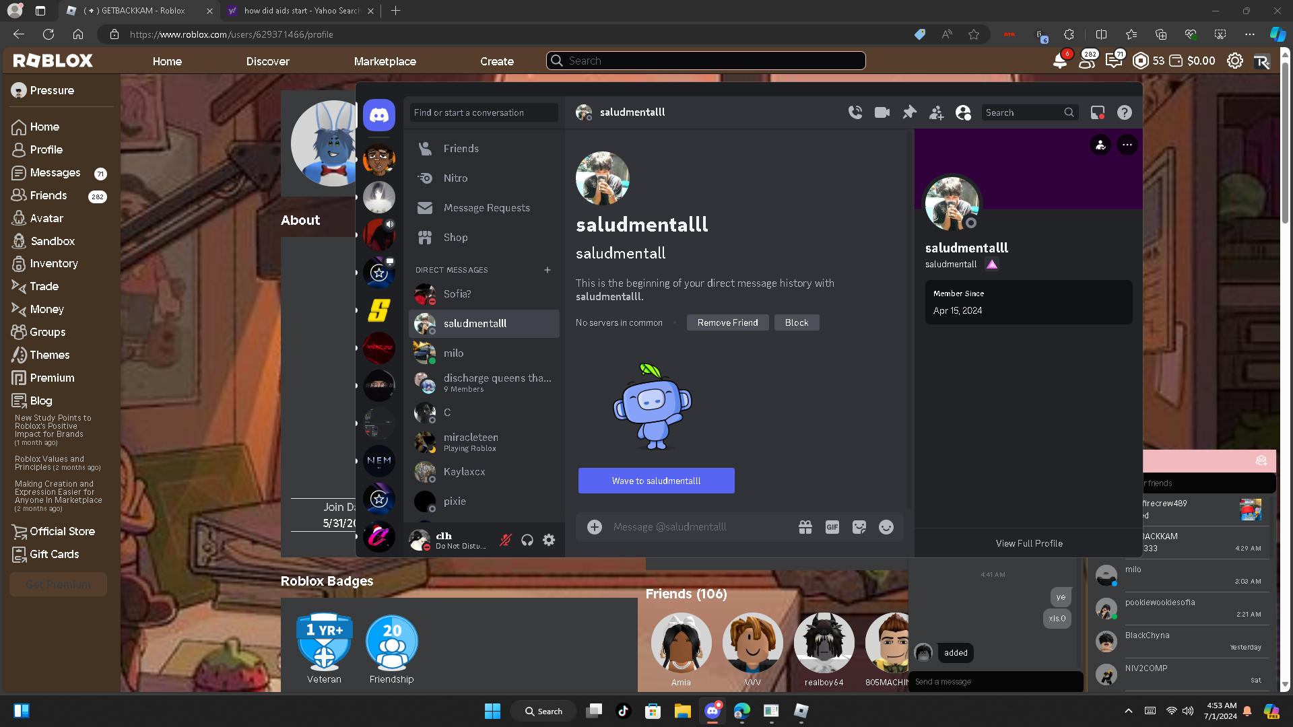Click Find or start a conversation box
The height and width of the screenshot is (727, 1293).
coord(484,112)
